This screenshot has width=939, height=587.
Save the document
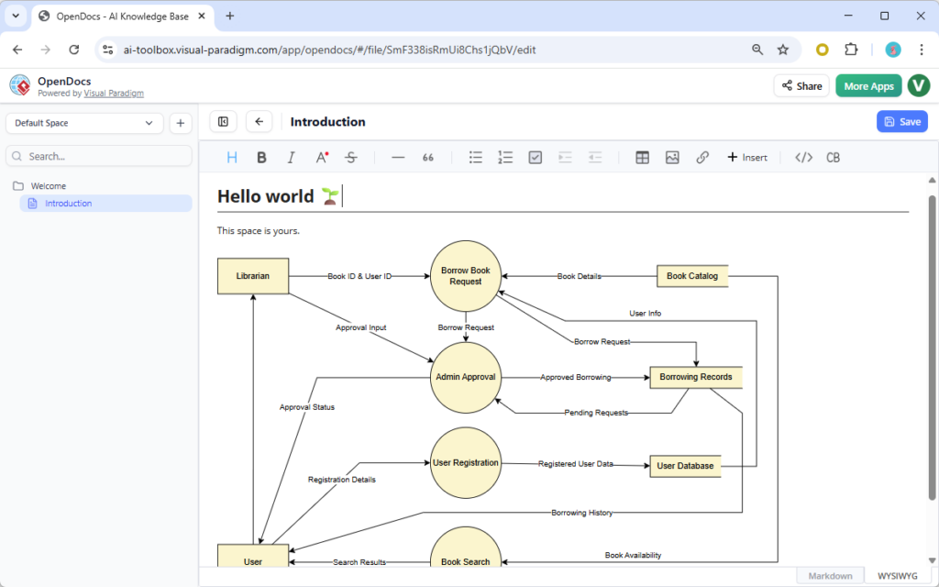coord(901,121)
